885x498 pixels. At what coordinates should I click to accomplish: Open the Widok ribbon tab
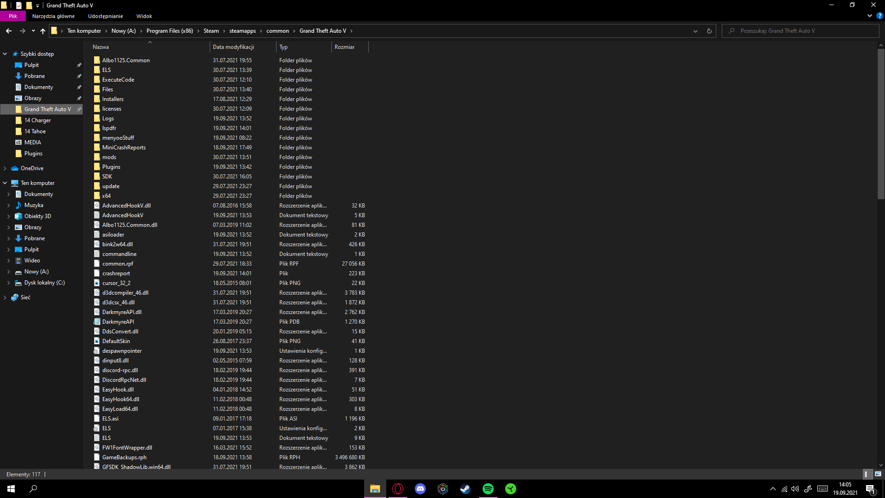pyautogui.click(x=144, y=16)
